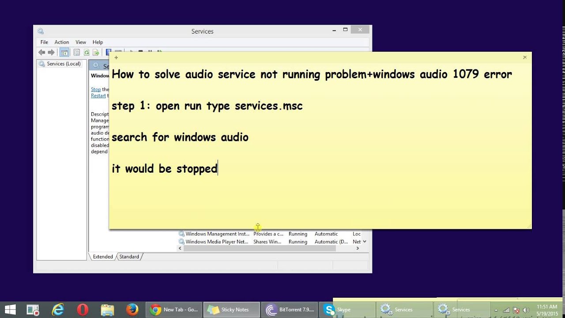Minimize the Services window
Image resolution: width=565 pixels, height=318 pixels.
point(334,30)
